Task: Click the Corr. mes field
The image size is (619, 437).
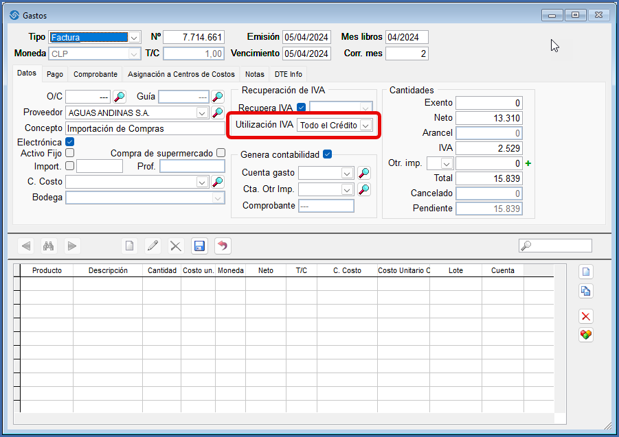Action: coord(407,54)
